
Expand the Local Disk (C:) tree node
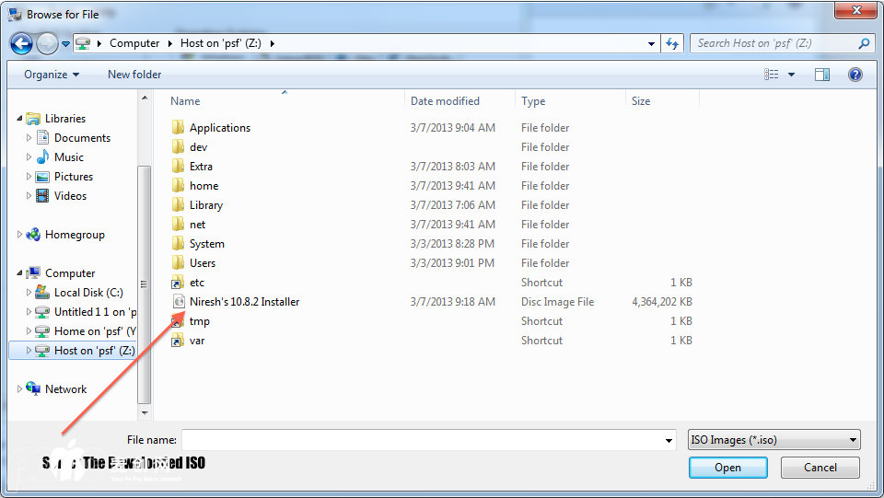coord(29,293)
